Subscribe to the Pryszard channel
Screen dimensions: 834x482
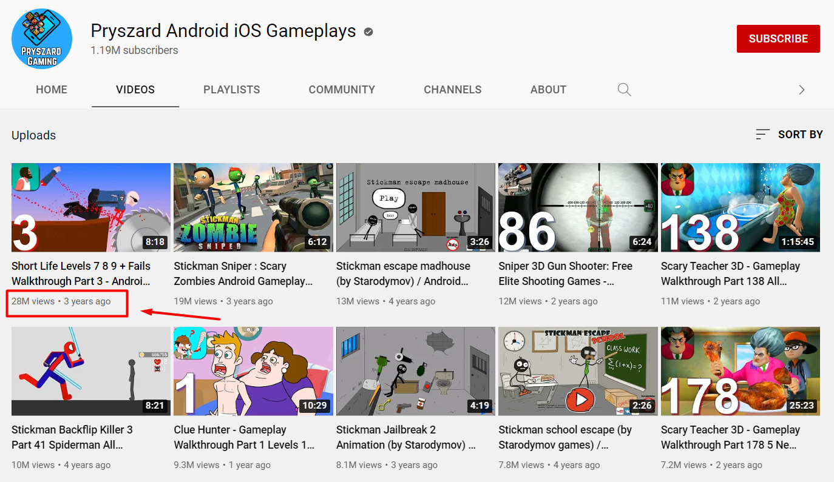click(x=778, y=39)
